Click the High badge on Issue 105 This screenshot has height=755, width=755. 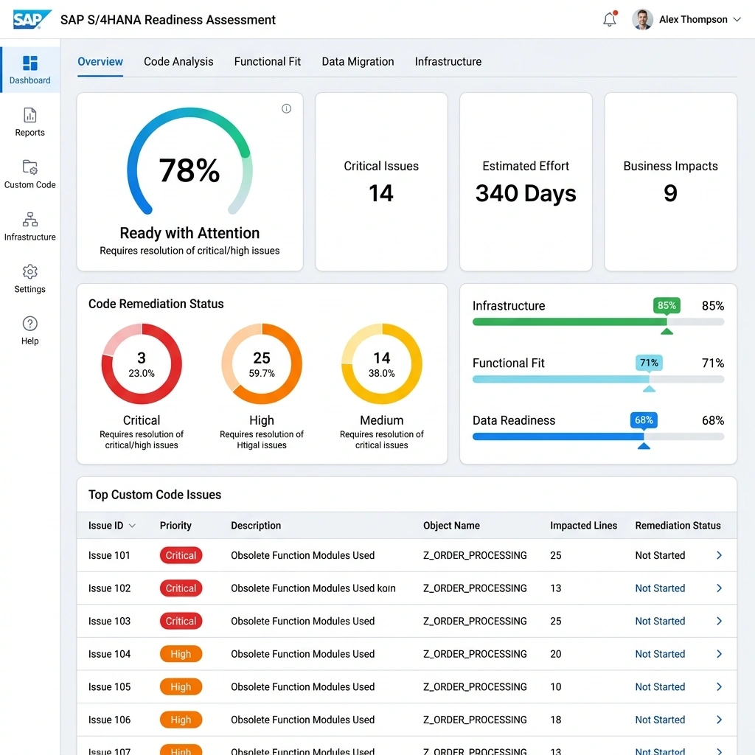pyautogui.click(x=181, y=686)
